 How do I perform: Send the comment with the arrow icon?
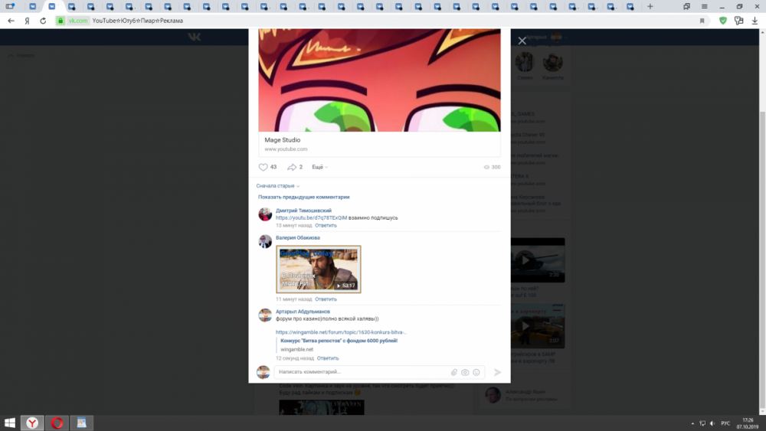click(x=497, y=372)
